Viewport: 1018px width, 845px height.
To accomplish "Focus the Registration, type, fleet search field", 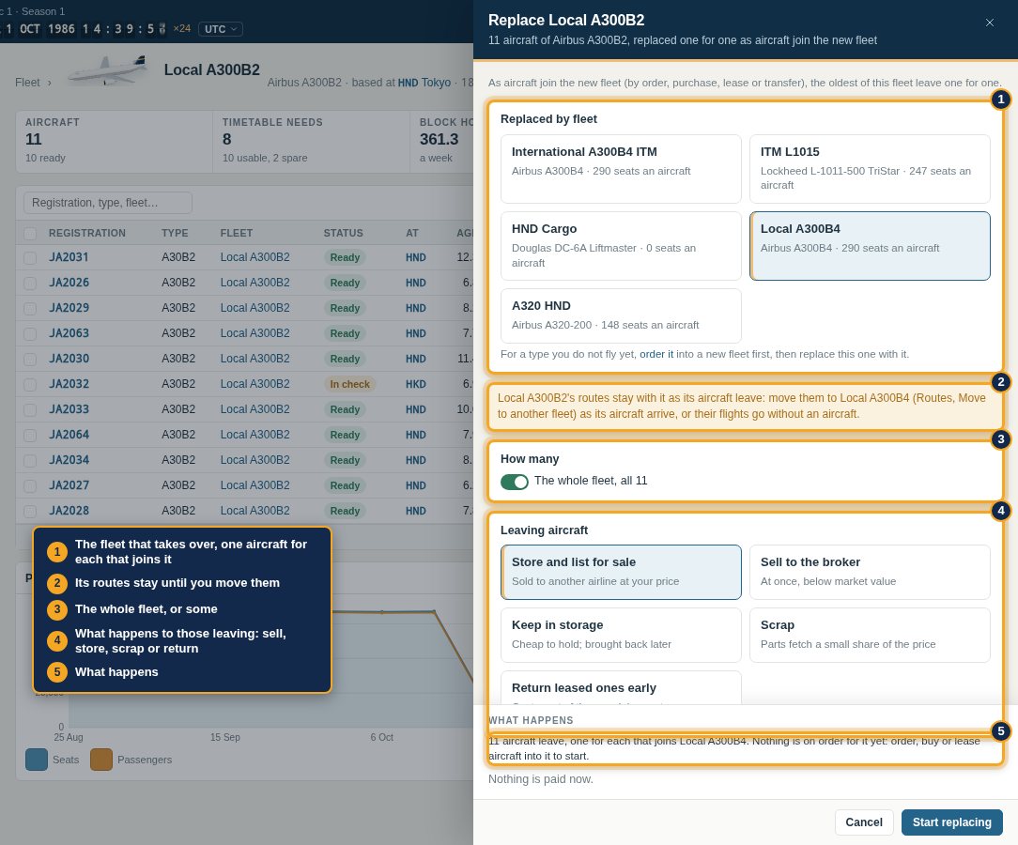I will pyautogui.click(x=108, y=203).
